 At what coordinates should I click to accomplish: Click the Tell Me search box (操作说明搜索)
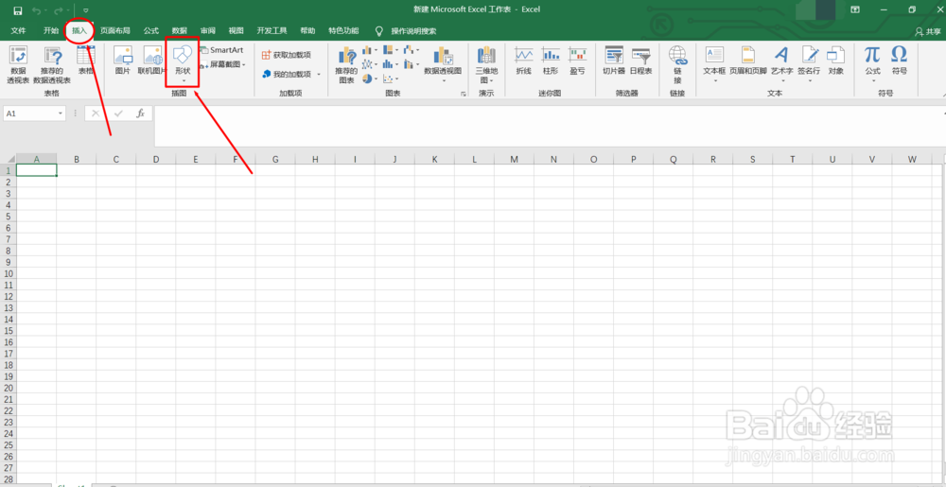pyautogui.click(x=413, y=31)
